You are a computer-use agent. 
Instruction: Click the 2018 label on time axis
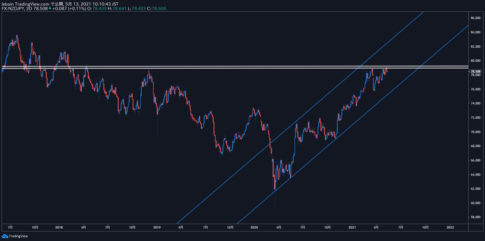[x=59, y=227]
